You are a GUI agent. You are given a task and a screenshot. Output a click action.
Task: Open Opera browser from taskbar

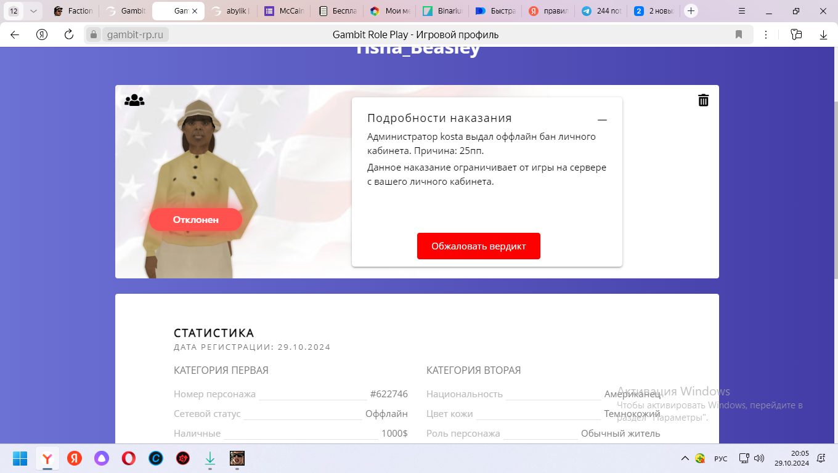click(x=129, y=458)
